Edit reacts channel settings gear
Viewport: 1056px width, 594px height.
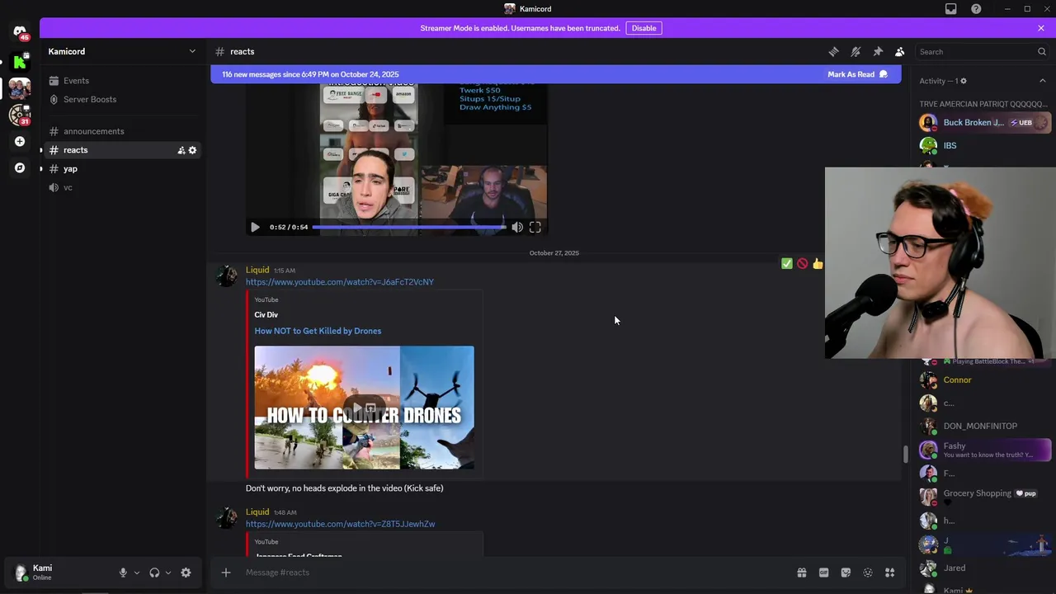pos(192,150)
